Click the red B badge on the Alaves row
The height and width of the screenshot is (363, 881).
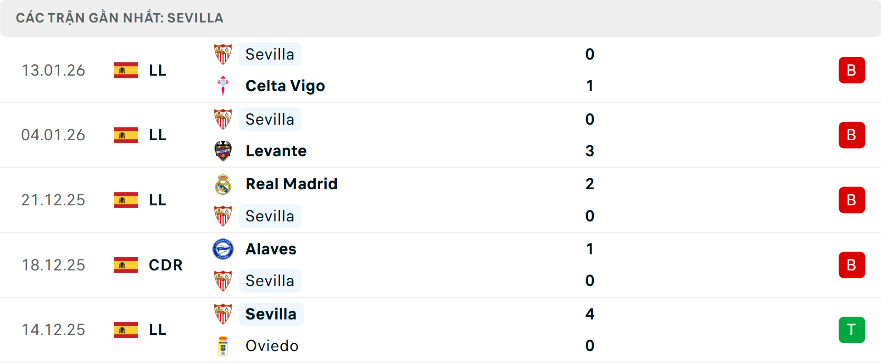(x=852, y=265)
